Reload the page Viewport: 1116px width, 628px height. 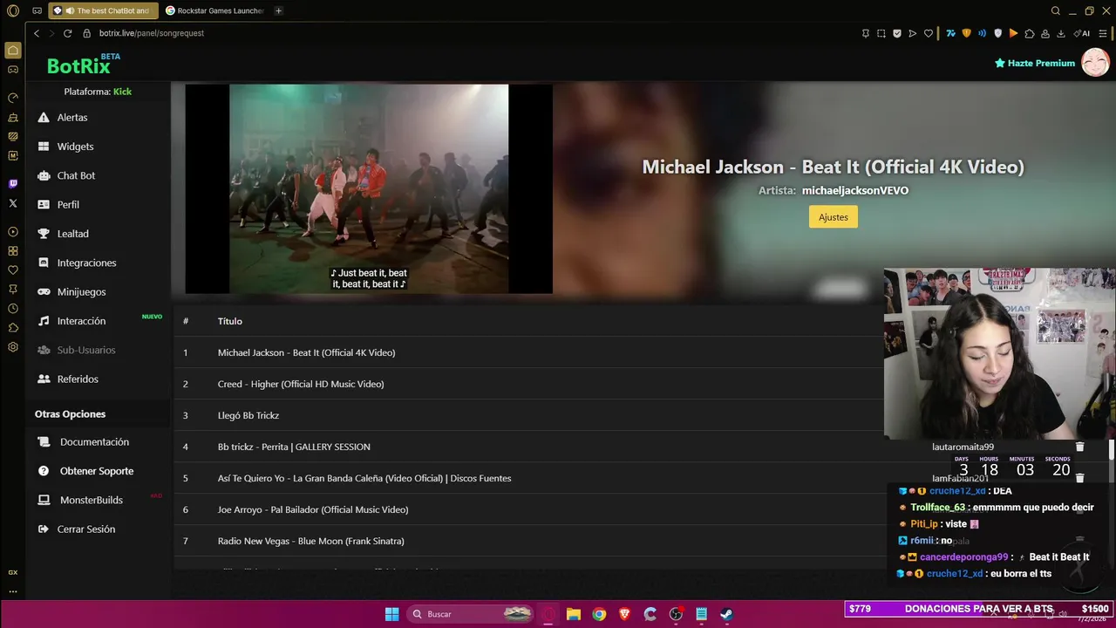pyautogui.click(x=67, y=33)
